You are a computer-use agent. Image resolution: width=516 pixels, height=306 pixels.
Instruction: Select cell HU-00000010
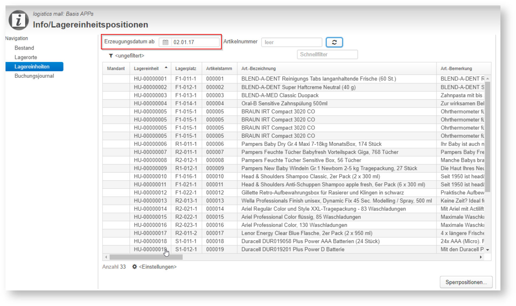(150, 176)
